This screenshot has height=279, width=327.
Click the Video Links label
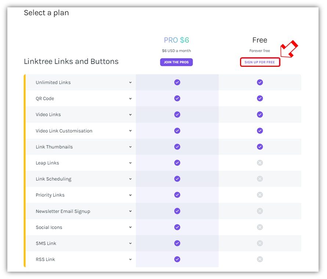[48, 115]
